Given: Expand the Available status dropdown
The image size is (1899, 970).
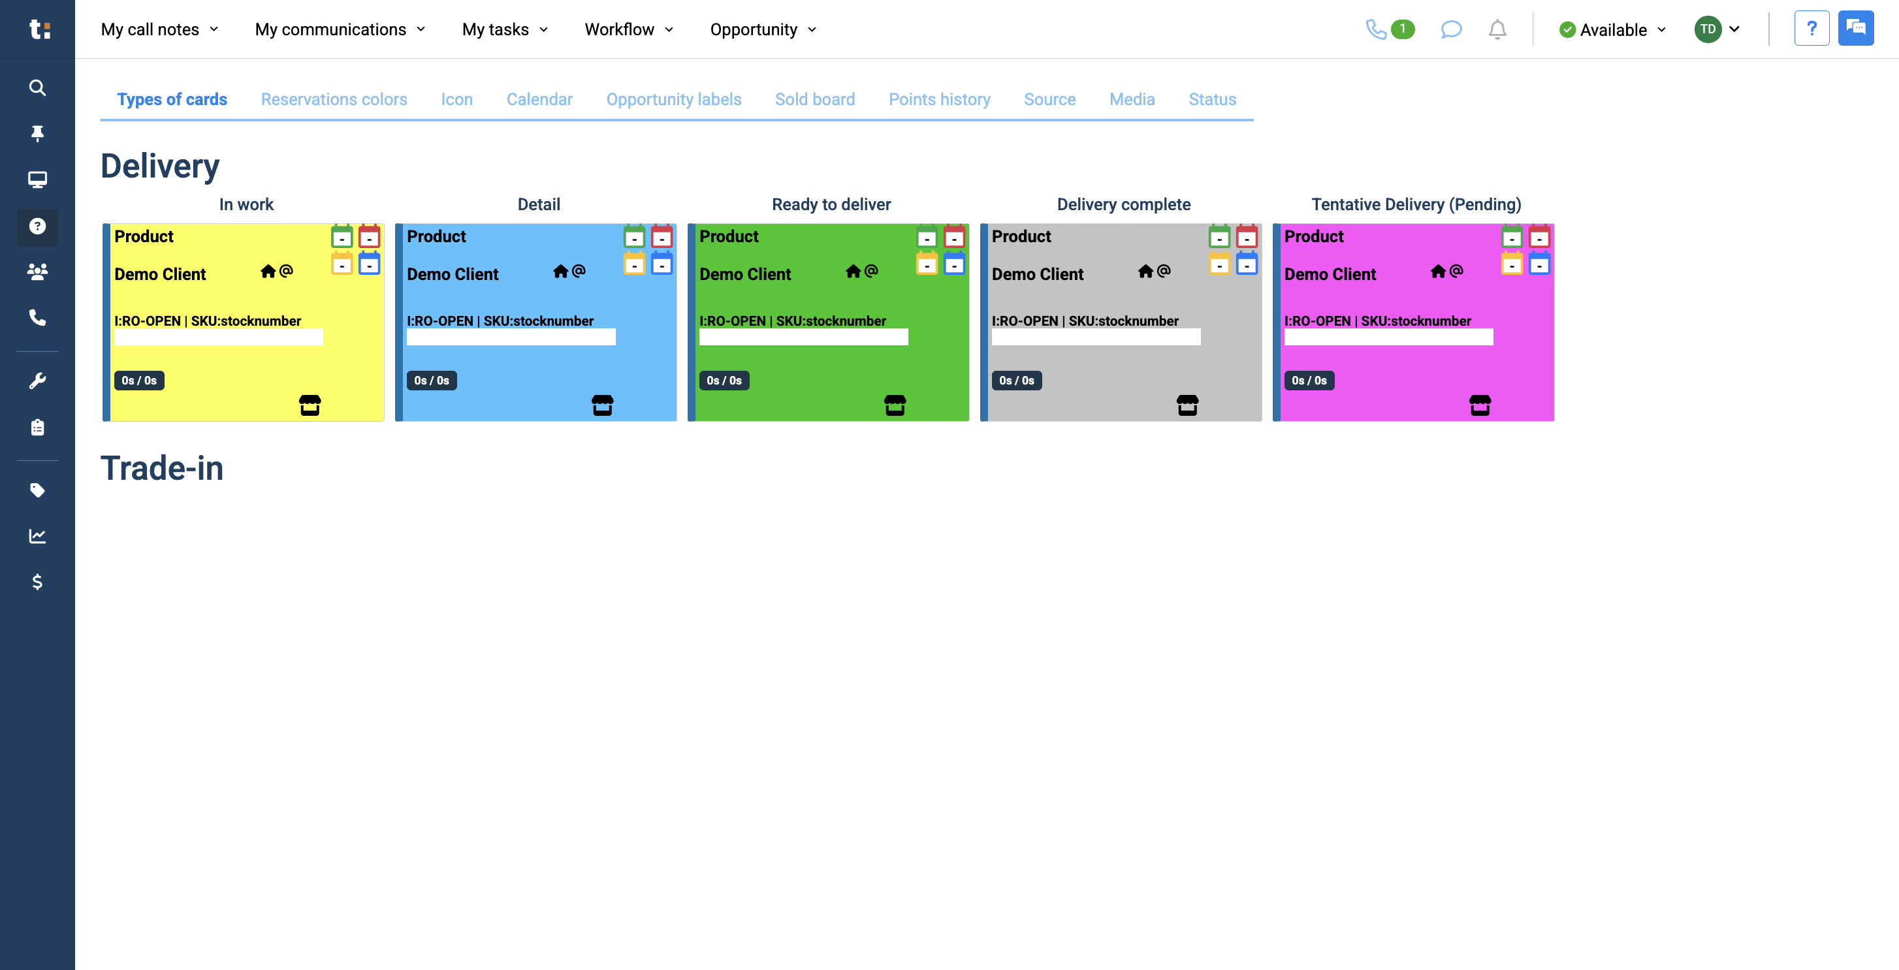Looking at the screenshot, I should click(x=1612, y=29).
